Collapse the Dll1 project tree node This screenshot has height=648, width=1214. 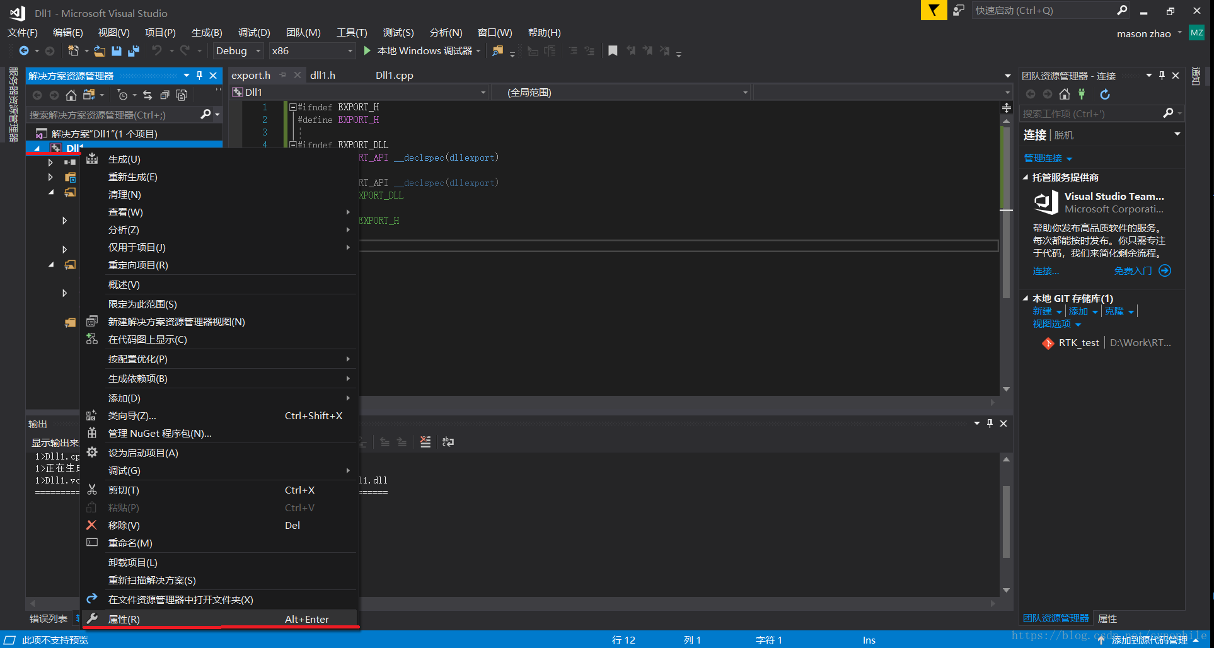pos(37,148)
